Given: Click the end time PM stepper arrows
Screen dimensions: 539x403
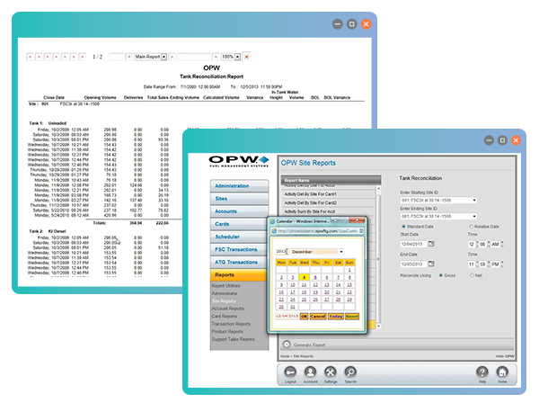Looking at the screenshot, I should (502, 264).
